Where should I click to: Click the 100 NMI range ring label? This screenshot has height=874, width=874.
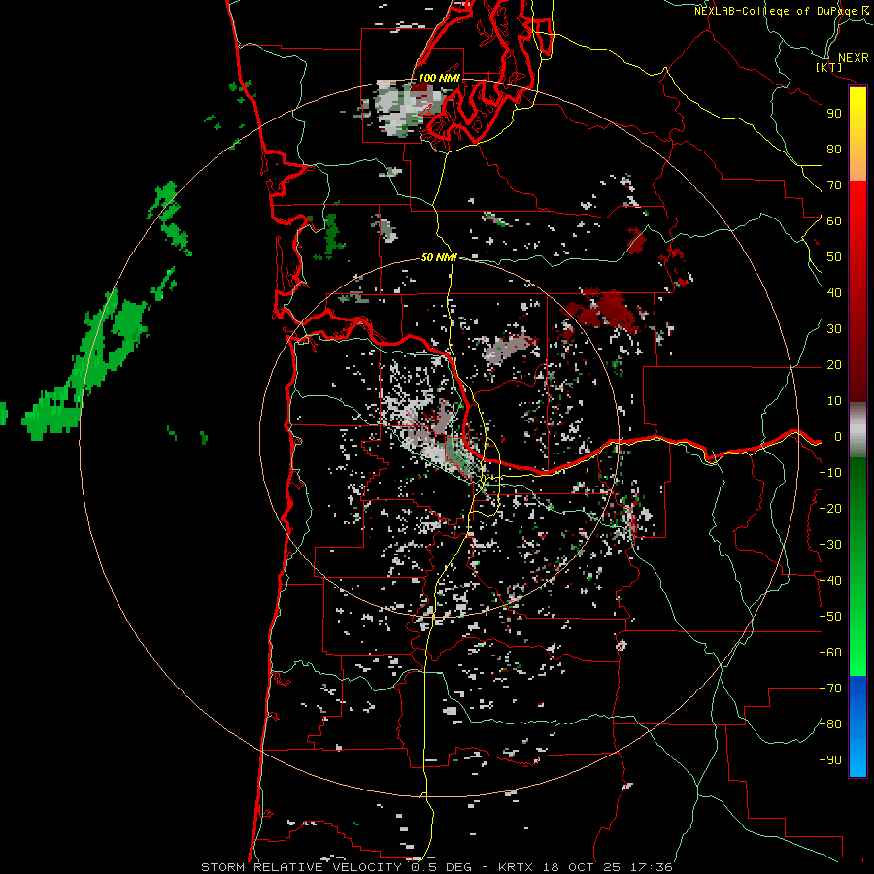[439, 78]
